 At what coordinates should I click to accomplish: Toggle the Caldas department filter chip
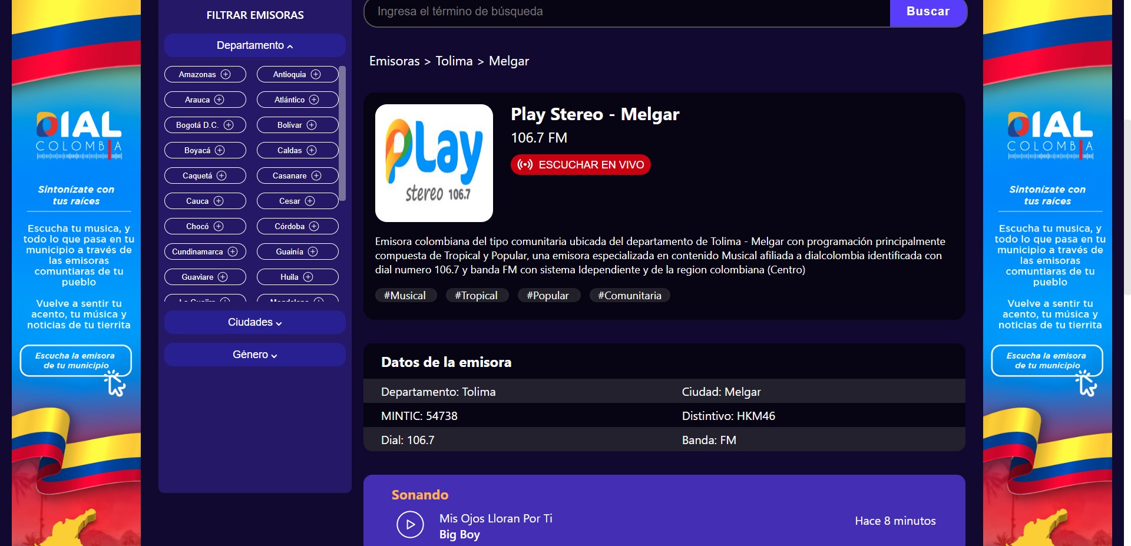(297, 150)
